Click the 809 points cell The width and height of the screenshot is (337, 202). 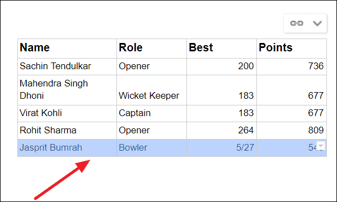[292, 131]
